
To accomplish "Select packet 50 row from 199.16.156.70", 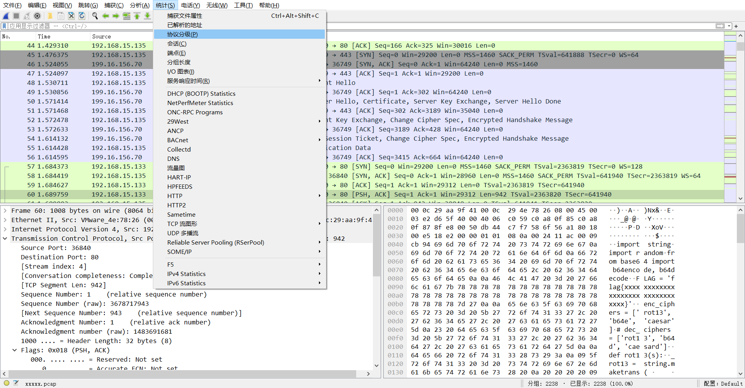I will 362,101.
